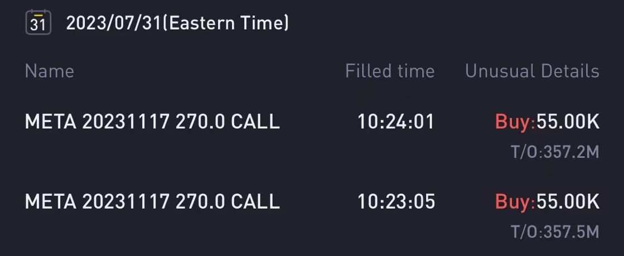Screen dimensions: 624x256
Task: Click the T/O:357.2M turnover value
Action: 555,152
